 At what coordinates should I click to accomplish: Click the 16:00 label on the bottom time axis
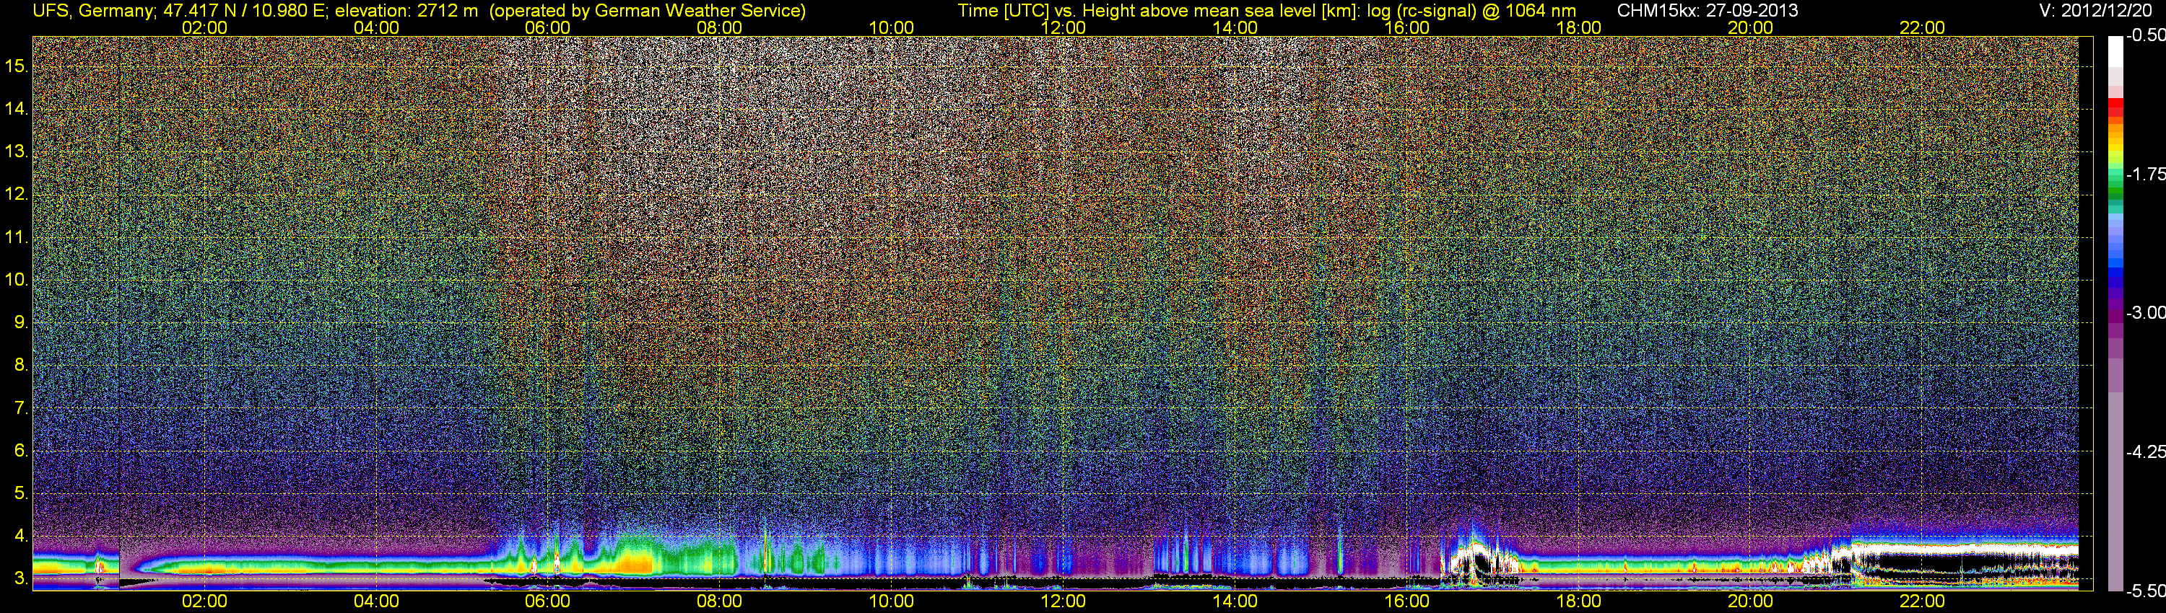[1406, 601]
